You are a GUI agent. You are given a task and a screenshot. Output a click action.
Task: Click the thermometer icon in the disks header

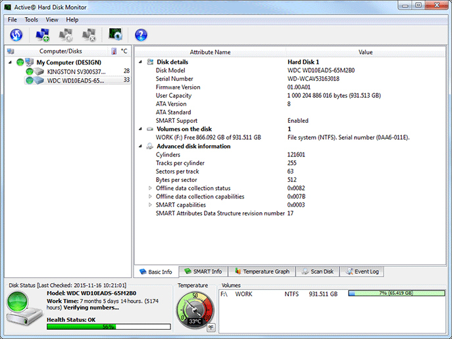tap(114, 51)
